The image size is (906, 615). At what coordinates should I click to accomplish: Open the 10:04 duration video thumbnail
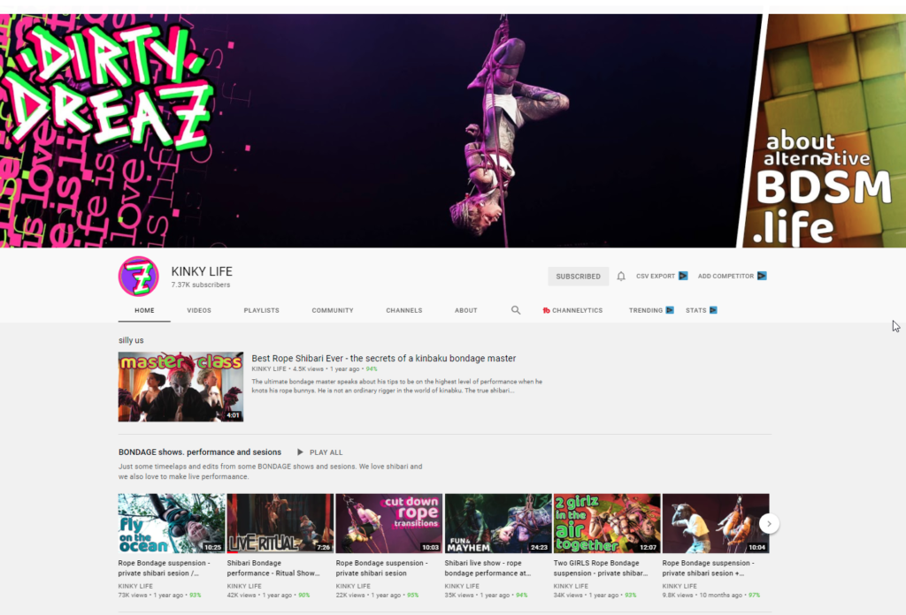point(715,523)
